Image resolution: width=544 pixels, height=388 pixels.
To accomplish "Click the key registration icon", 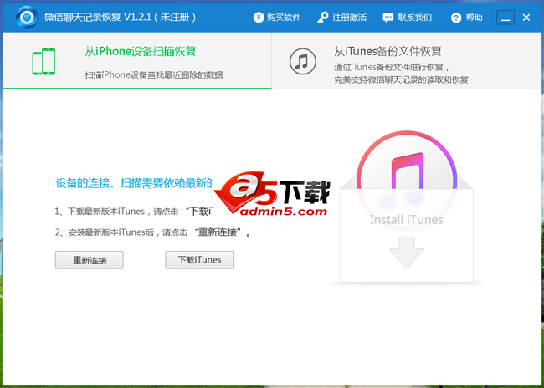I will tap(323, 18).
